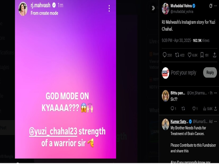Open @mufaddal_vohra handle link
This screenshot has height=164, width=219.
click(x=182, y=12)
